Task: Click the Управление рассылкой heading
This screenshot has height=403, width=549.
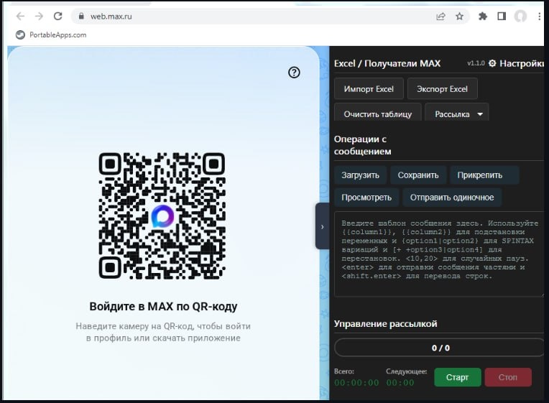Action: click(385, 323)
